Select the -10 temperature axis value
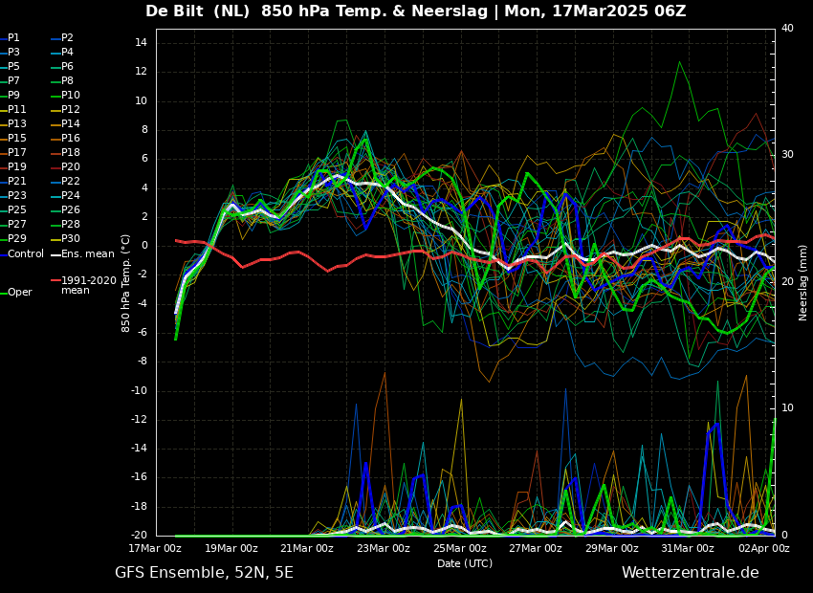The image size is (813, 593). click(139, 391)
